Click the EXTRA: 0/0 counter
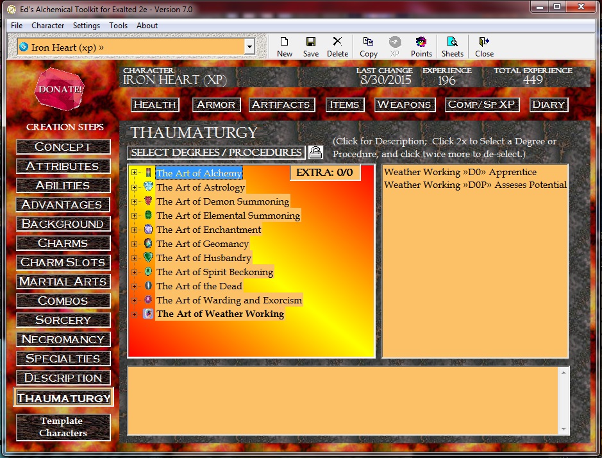602x458 pixels. [x=325, y=172]
